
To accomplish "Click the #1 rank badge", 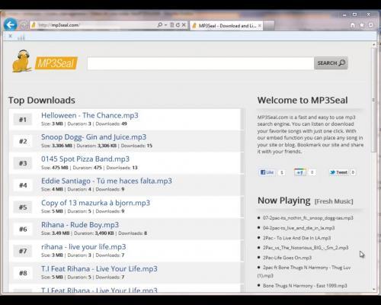I will [23, 120].
